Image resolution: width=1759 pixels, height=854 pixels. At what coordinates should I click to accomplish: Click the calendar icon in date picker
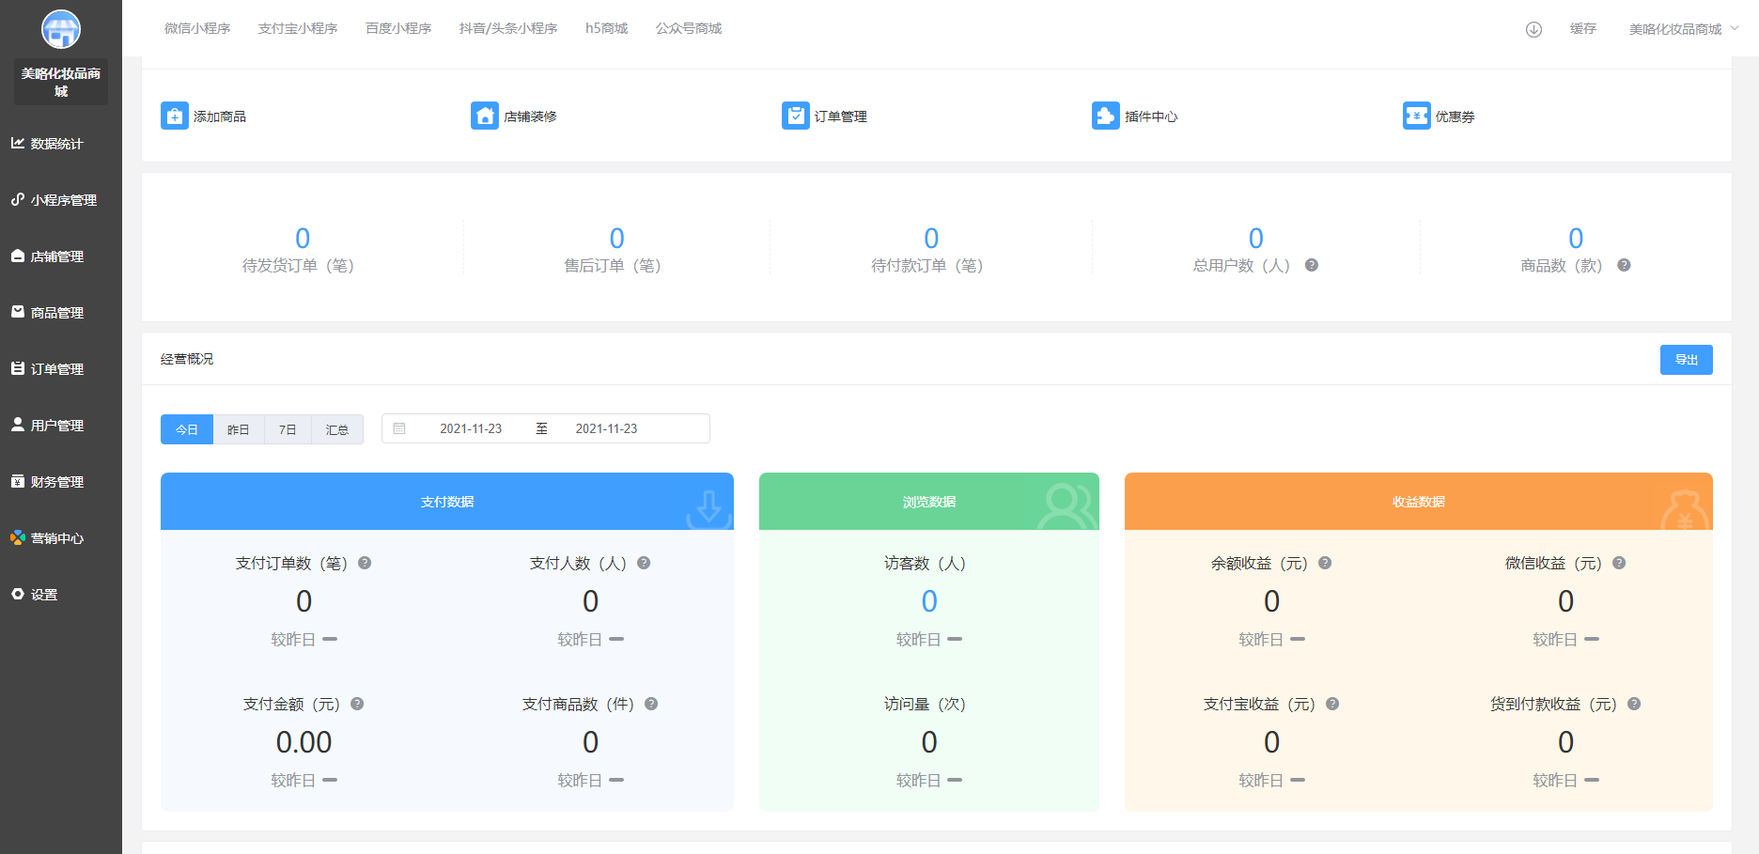point(399,428)
